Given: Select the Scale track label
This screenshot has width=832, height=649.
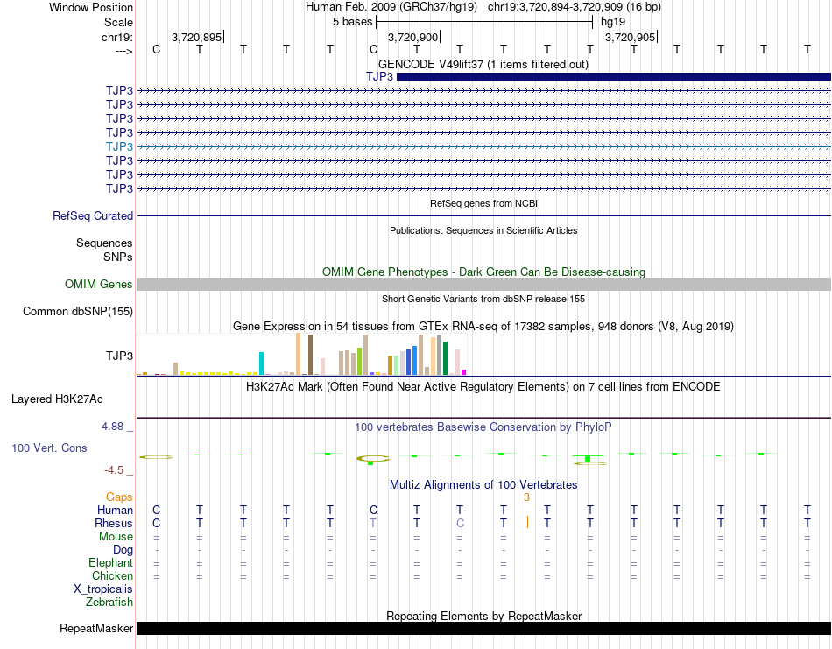Looking at the screenshot, I should point(118,22).
